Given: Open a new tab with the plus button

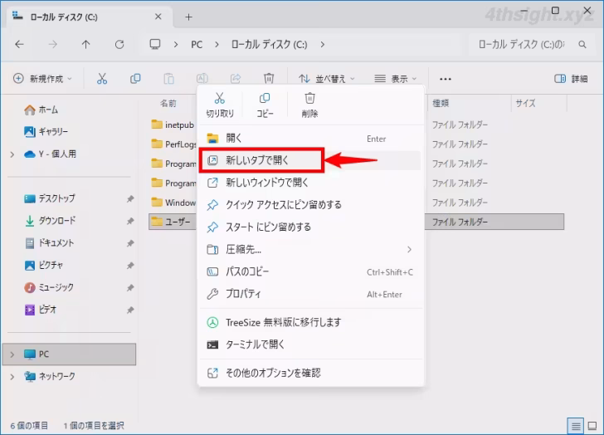Looking at the screenshot, I should tap(189, 17).
